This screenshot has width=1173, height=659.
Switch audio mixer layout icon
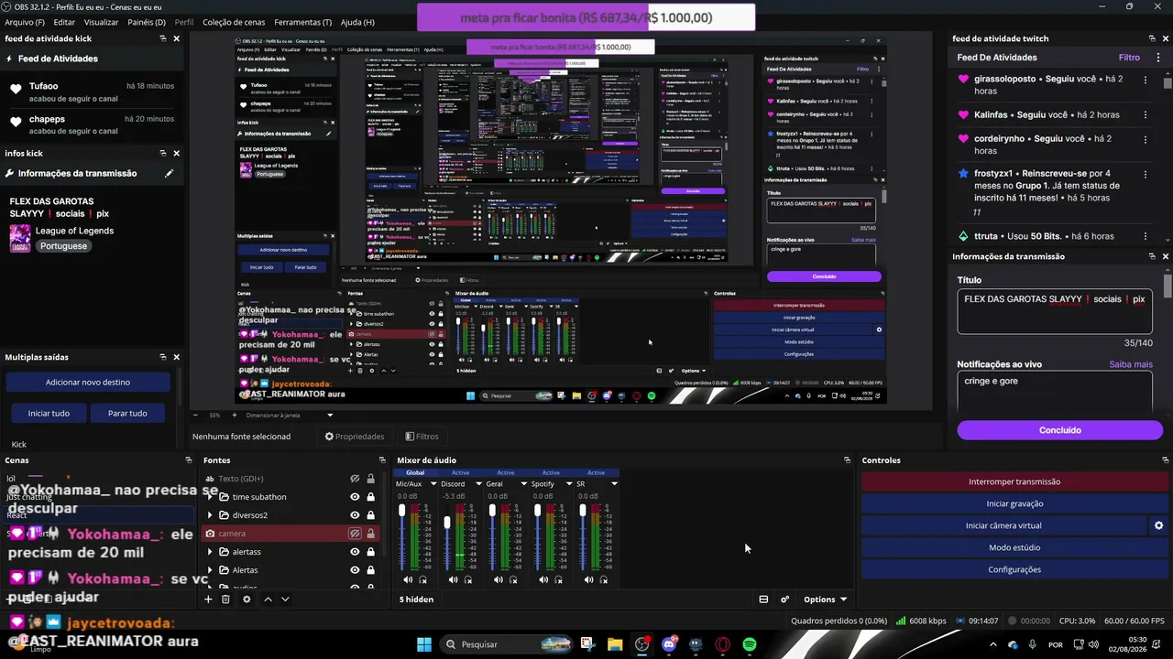(x=763, y=600)
